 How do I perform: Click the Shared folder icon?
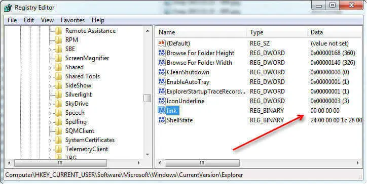pos(58,67)
